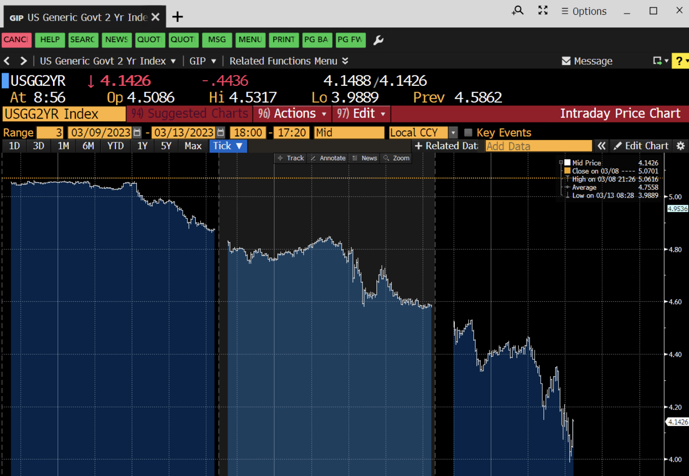Viewport: 689px width, 476px height.
Task: Click the yellow question mark help icon
Action: click(x=679, y=61)
